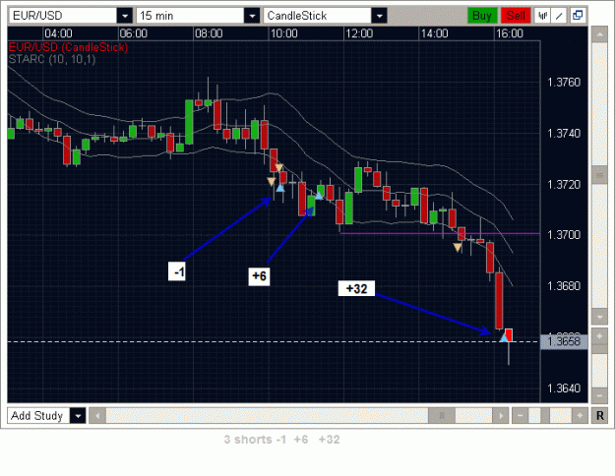Click the orange trade marker below the magenta line
This screenshot has height=476, width=615.
point(458,248)
